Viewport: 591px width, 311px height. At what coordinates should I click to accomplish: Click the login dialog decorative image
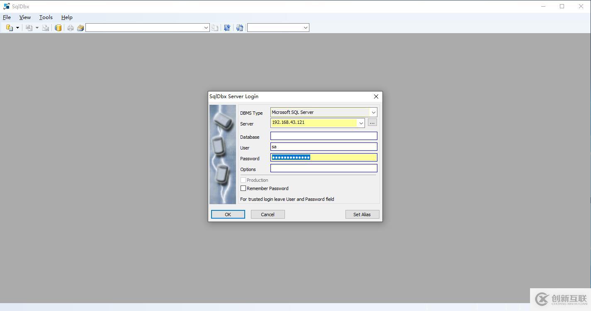(x=223, y=154)
